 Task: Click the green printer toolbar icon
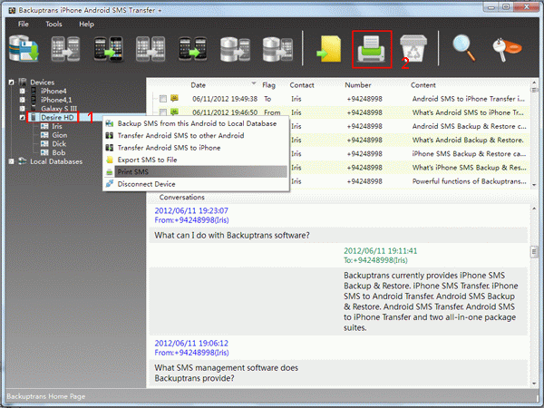[x=372, y=49]
